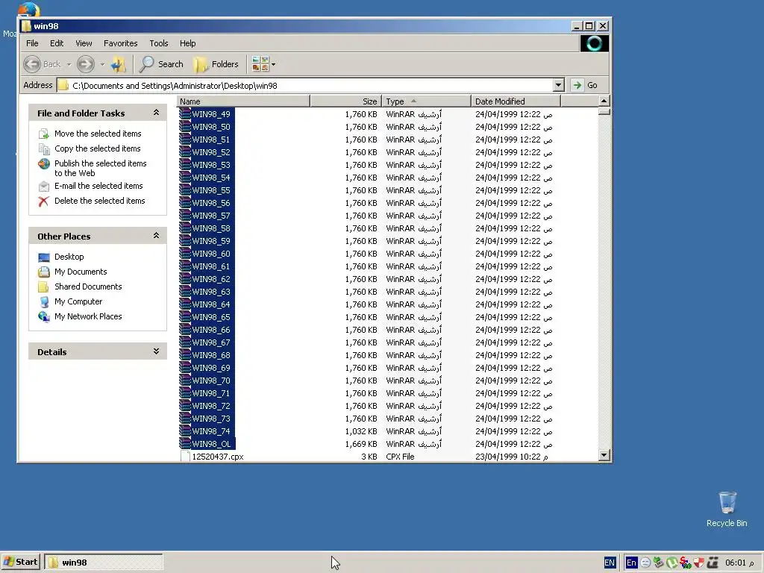Open the View menu
This screenshot has height=573, width=764.
click(x=84, y=43)
